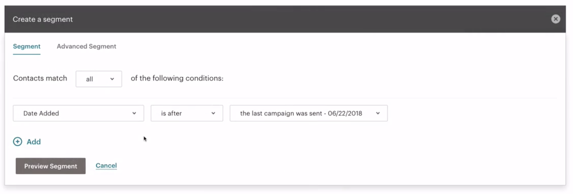Click the 'of the following conditions:' text

(x=177, y=78)
